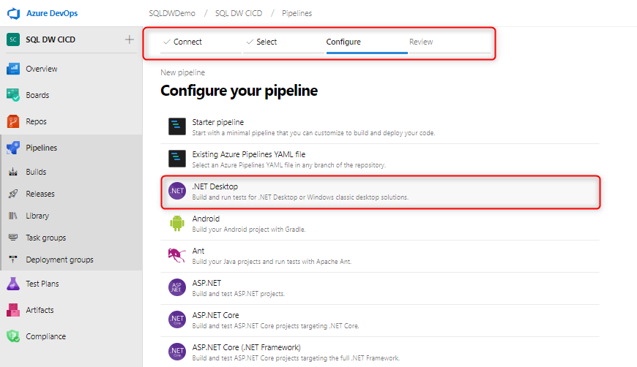The image size is (637, 367).
Task: Click the ASP.NET purple icon
Action: tap(177, 287)
